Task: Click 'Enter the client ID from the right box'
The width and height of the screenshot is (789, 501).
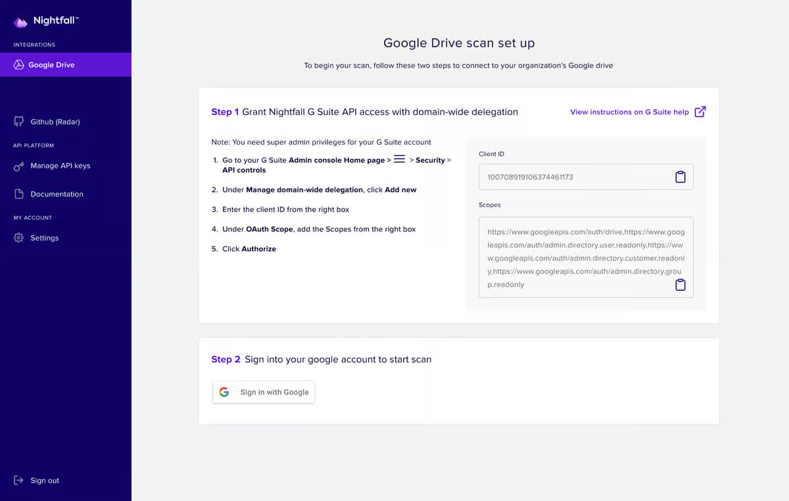Action: coord(285,210)
